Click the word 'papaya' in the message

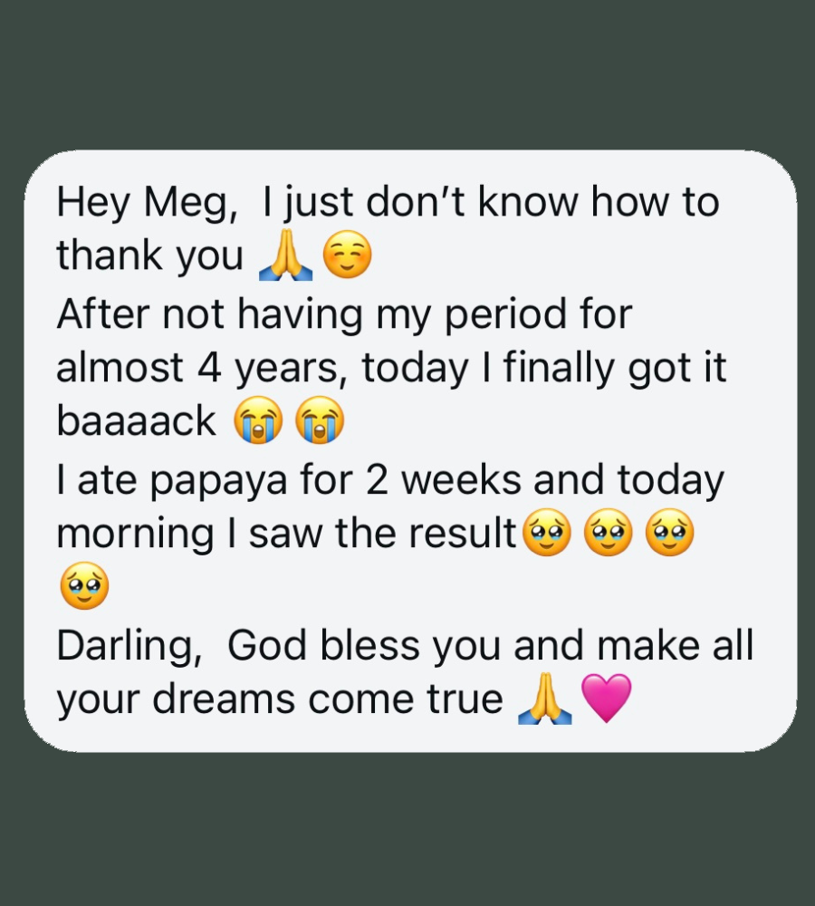tap(218, 481)
